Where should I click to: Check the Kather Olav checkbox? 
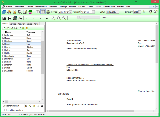point(4,50)
